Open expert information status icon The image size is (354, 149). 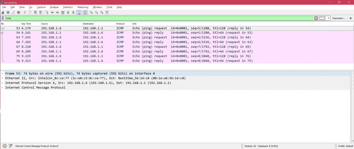click(5, 146)
